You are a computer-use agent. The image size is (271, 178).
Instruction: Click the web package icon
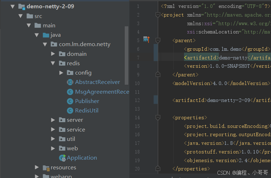pyautogui.click(x=62, y=148)
